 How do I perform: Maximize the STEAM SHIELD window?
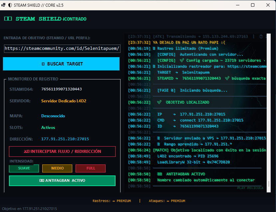click(x=253, y=5)
